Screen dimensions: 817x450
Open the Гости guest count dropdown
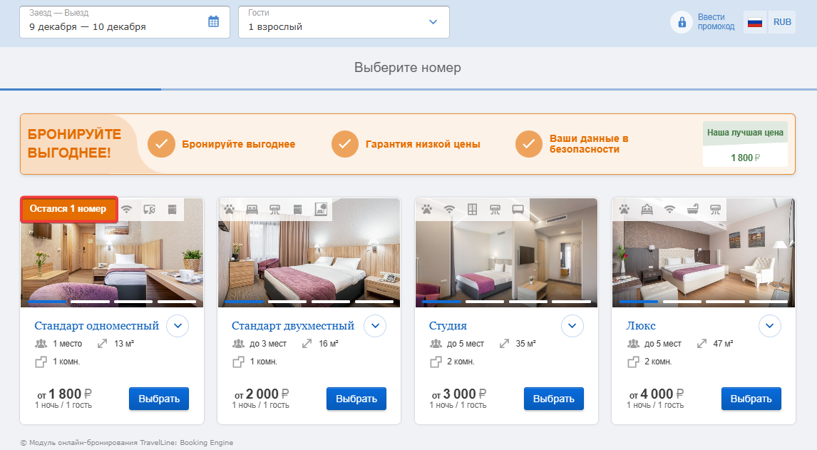344,22
